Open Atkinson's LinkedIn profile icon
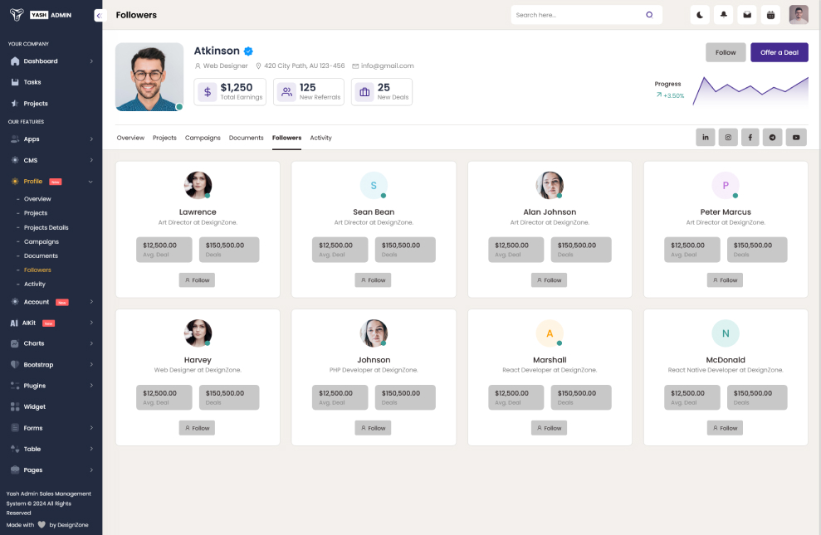The height and width of the screenshot is (535, 821). click(x=706, y=138)
